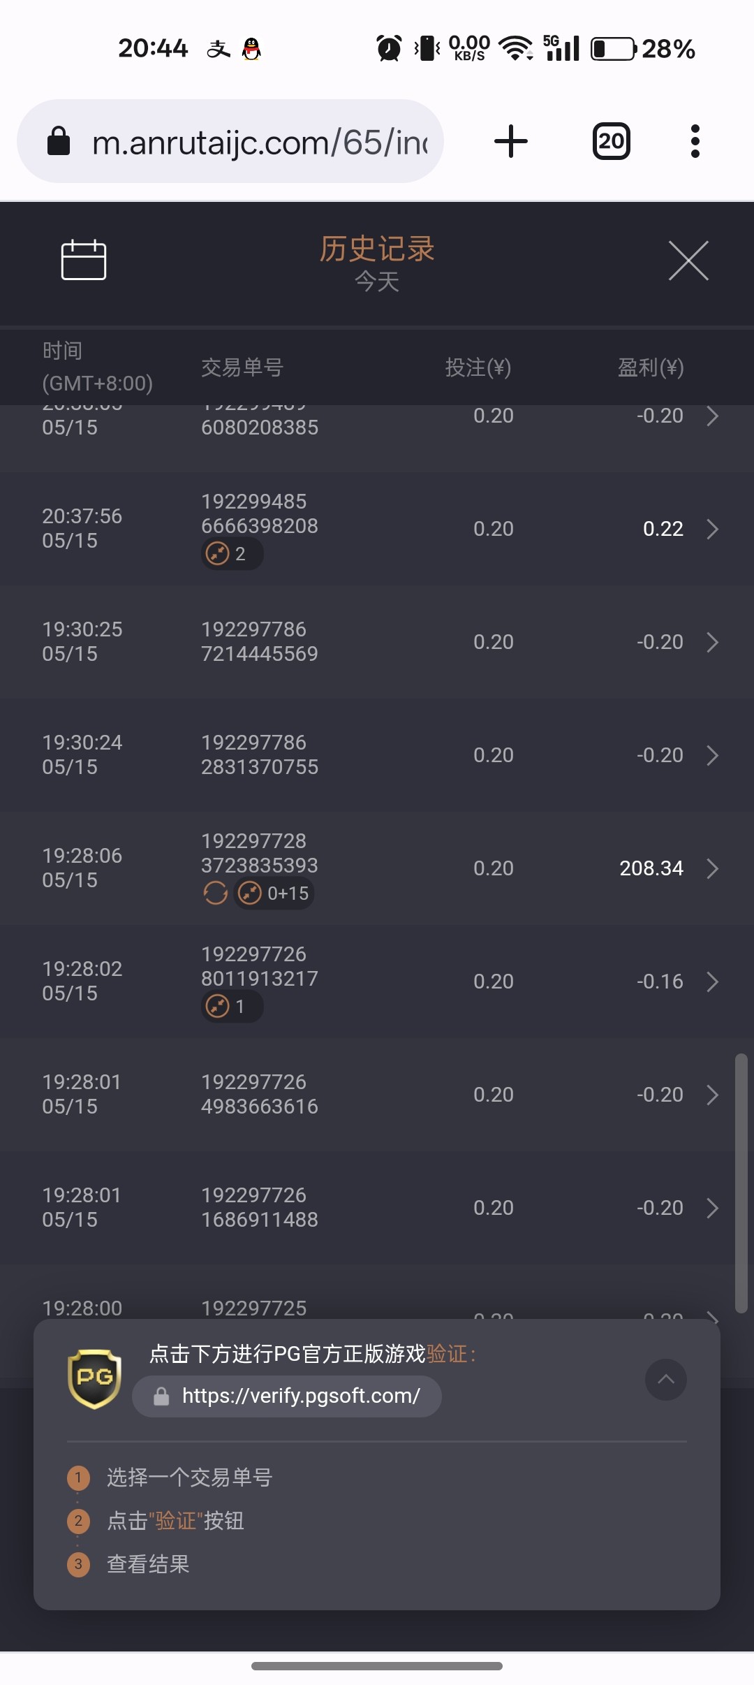The width and height of the screenshot is (754, 1685).
Task: Open the tab switcher showing 20 tabs
Action: pyautogui.click(x=611, y=141)
